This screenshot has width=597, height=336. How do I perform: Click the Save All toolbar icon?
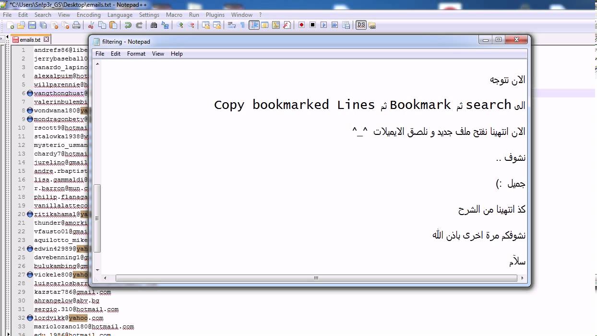coord(43,25)
